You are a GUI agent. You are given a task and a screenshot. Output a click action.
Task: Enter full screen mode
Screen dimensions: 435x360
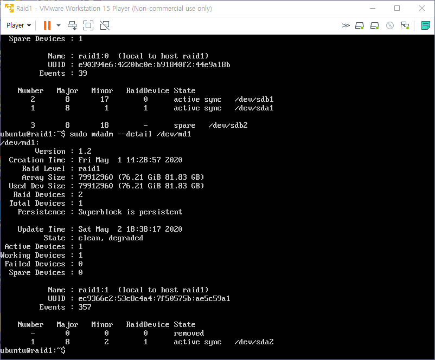coord(88,25)
